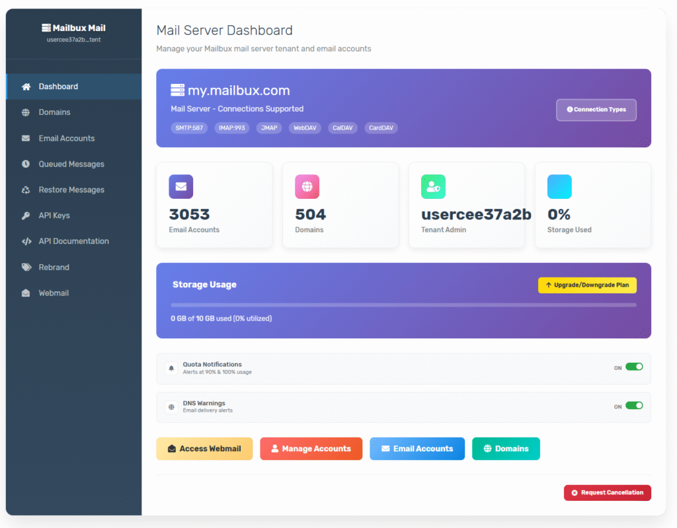Click the CalDAV connection badge

342,128
